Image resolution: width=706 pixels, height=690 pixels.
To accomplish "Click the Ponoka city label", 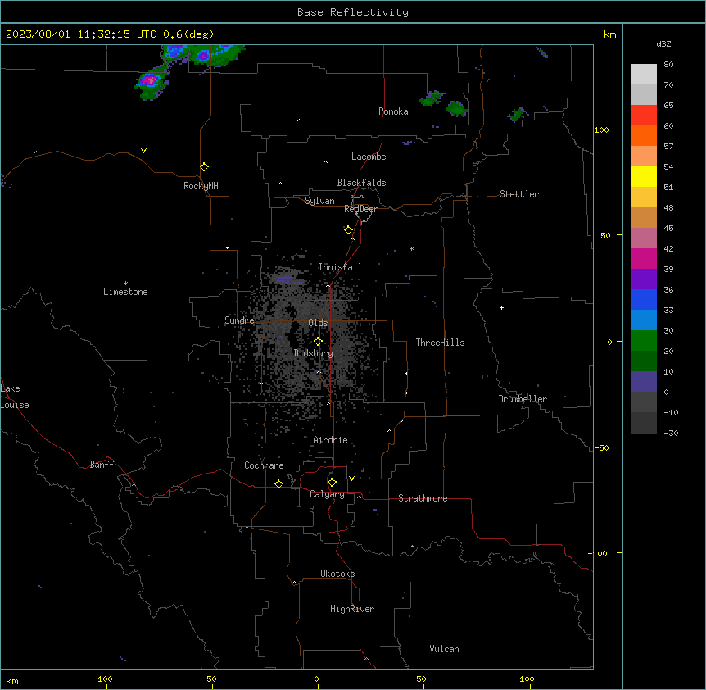I will point(393,111).
